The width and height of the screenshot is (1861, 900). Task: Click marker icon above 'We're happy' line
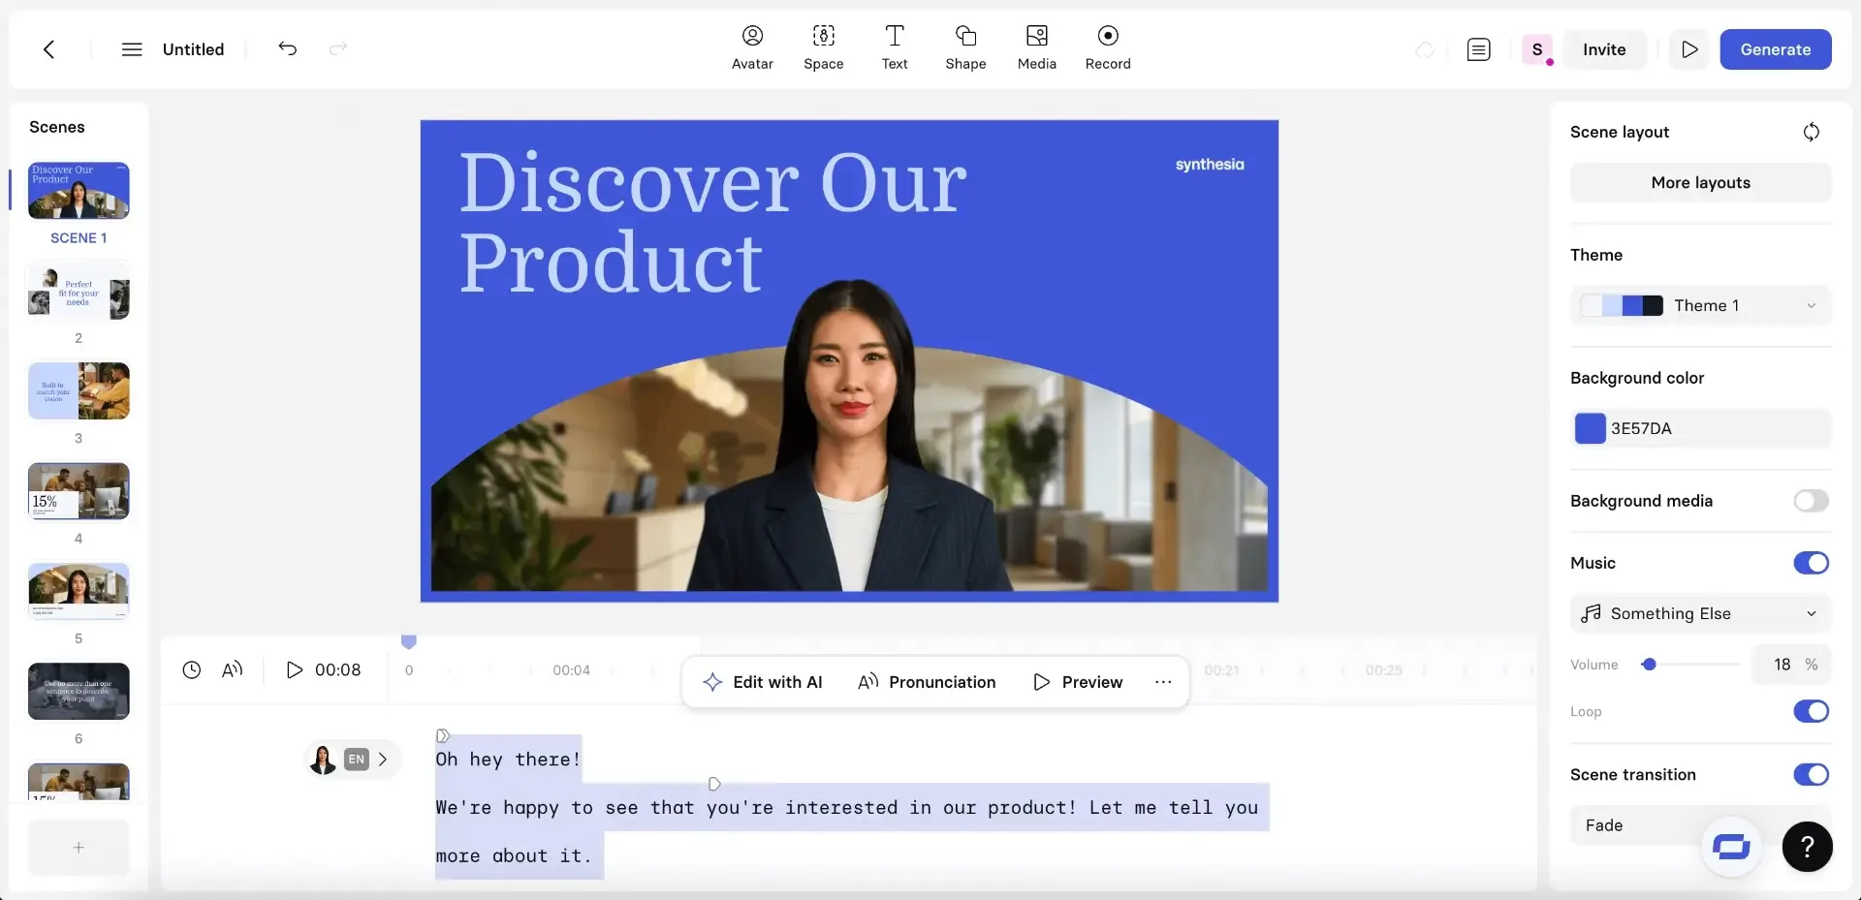coord(714,784)
